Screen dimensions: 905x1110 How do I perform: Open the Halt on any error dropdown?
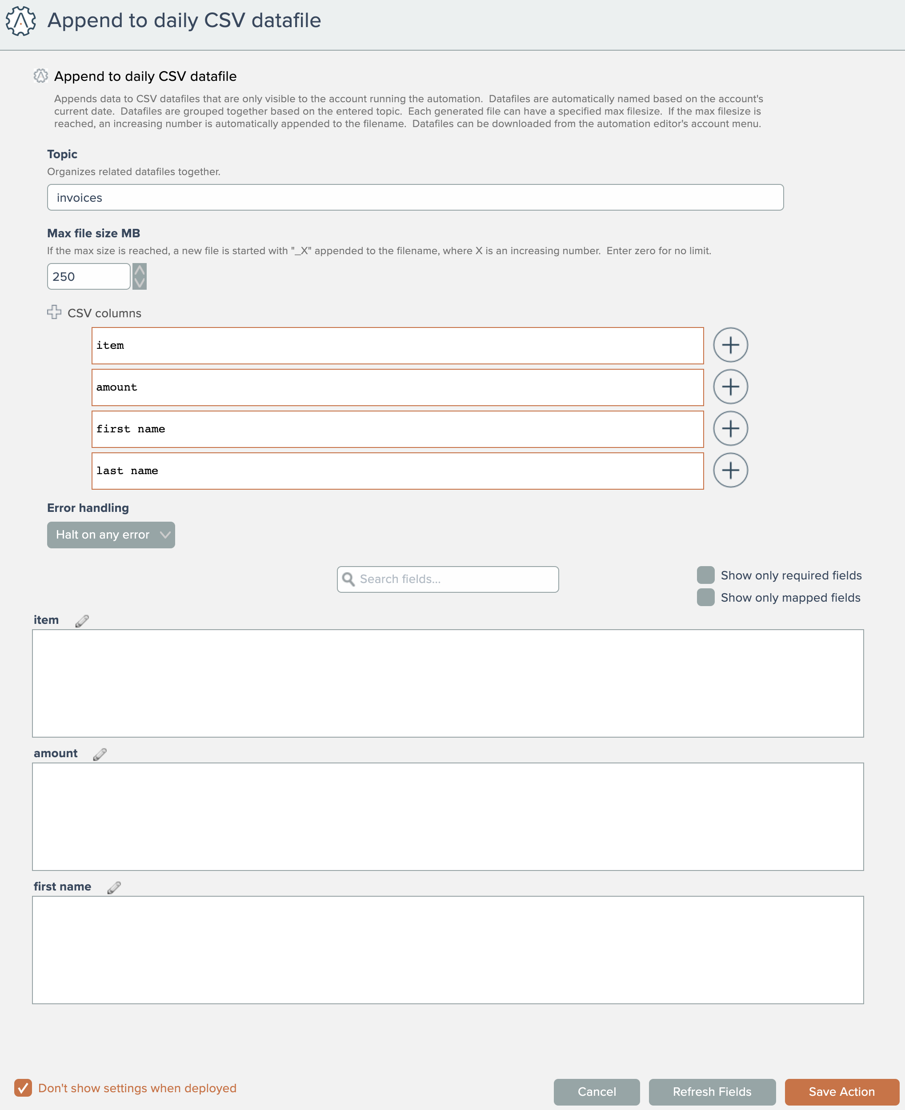tap(111, 535)
